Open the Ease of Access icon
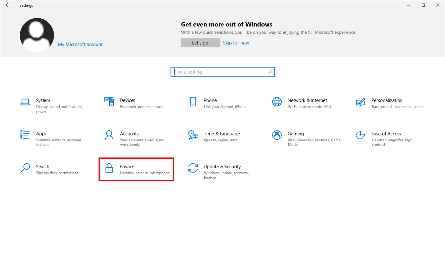 [x=361, y=135]
